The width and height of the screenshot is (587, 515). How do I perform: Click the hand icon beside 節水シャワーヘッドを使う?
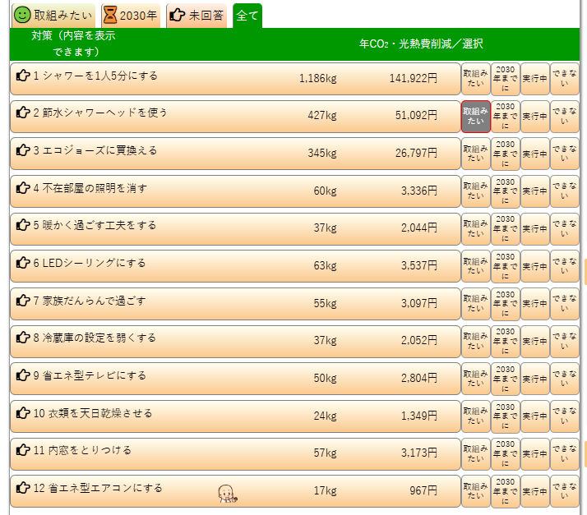tap(23, 113)
